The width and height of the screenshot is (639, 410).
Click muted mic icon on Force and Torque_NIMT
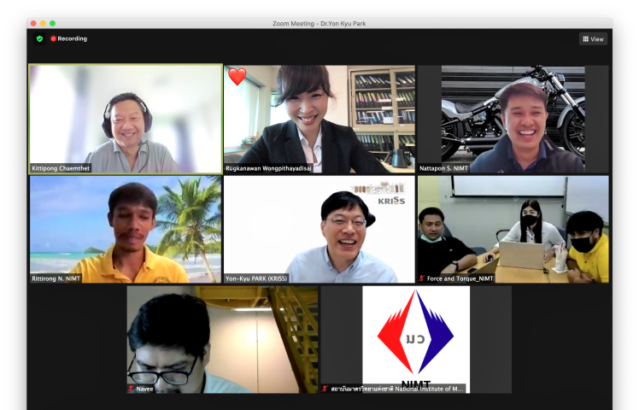422,278
